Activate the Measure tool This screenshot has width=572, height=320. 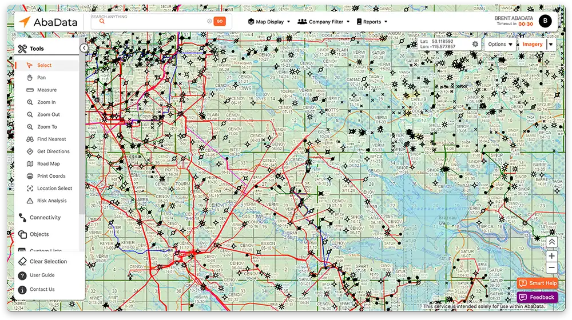46,90
